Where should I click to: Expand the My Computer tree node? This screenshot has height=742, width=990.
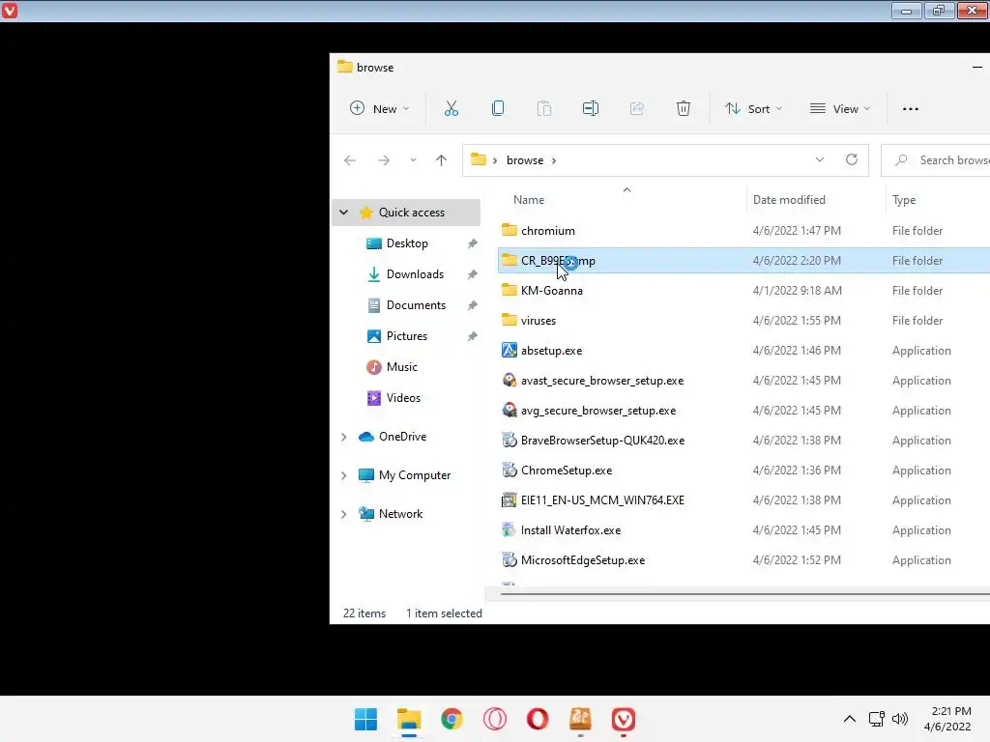click(343, 475)
